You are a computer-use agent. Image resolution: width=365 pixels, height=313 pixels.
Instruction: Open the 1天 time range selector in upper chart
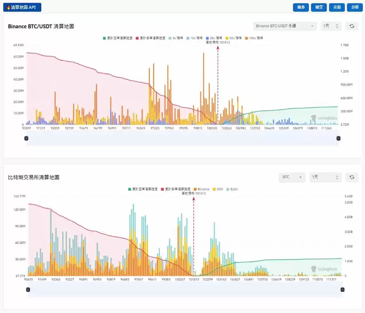(x=331, y=26)
